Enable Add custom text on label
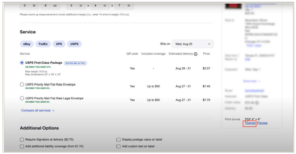The image size is (296, 154). (x=118, y=146)
